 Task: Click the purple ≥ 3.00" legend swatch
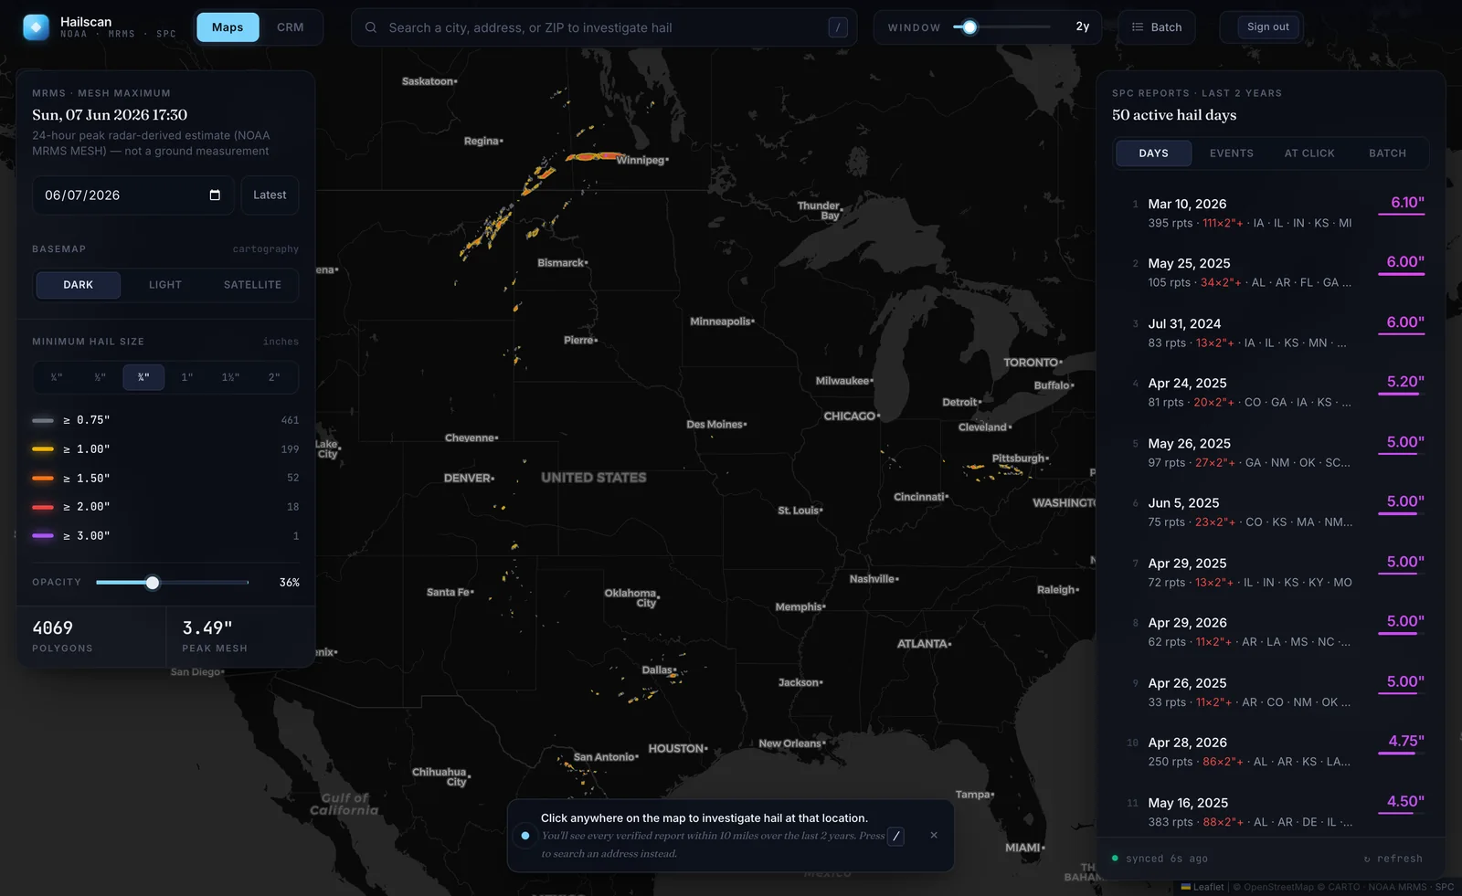(43, 536)
